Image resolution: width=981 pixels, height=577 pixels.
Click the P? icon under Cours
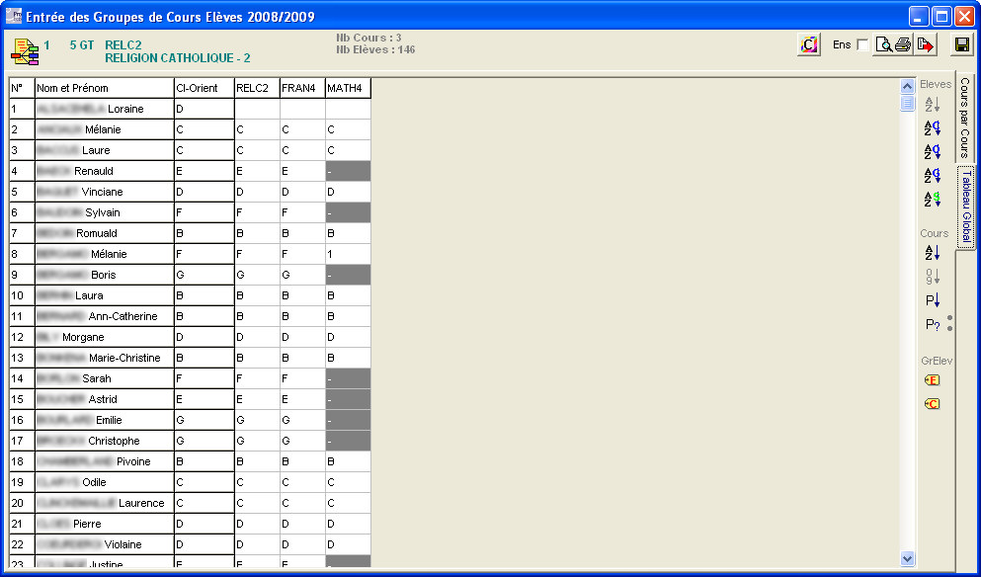tap(933, 324)
